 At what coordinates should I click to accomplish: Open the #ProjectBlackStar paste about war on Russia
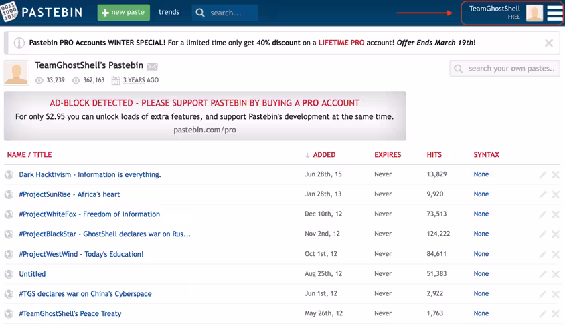click(105, 234)
